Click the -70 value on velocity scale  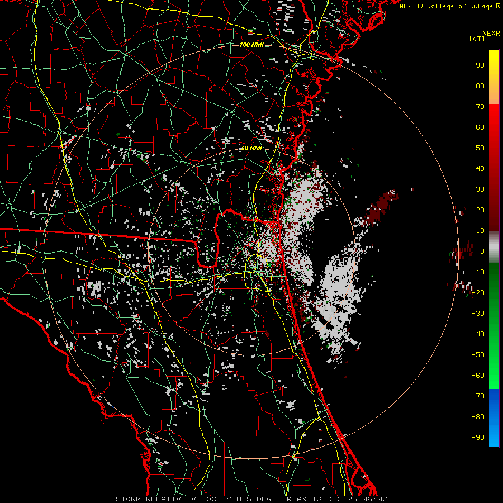coord(478,396)
